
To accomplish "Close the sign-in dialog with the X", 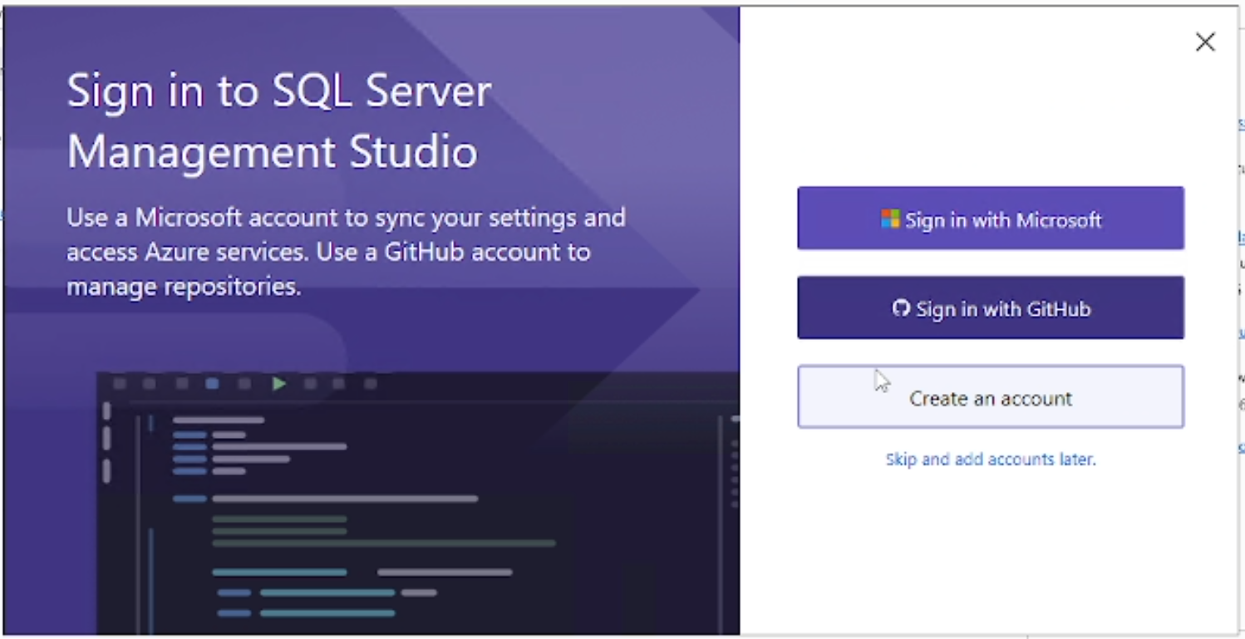I will [x=1205, y=42].
